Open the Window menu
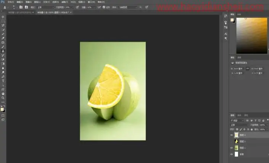 [91, 2]
